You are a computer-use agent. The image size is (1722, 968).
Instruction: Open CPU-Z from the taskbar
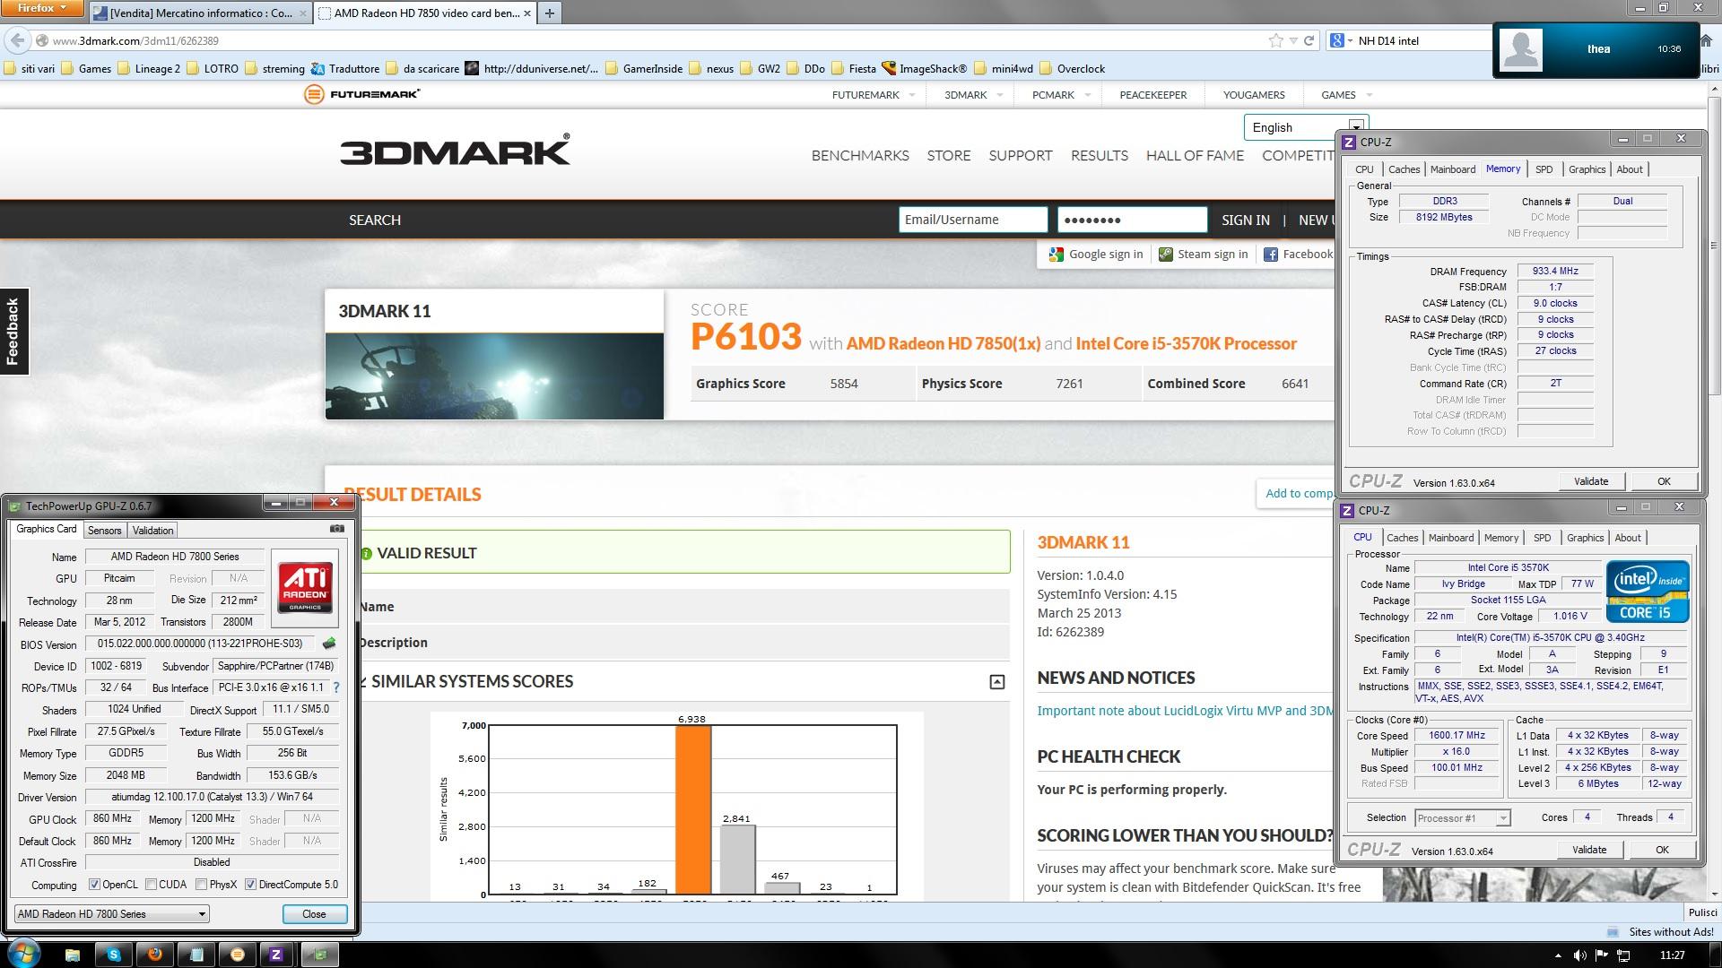(276, 955)
